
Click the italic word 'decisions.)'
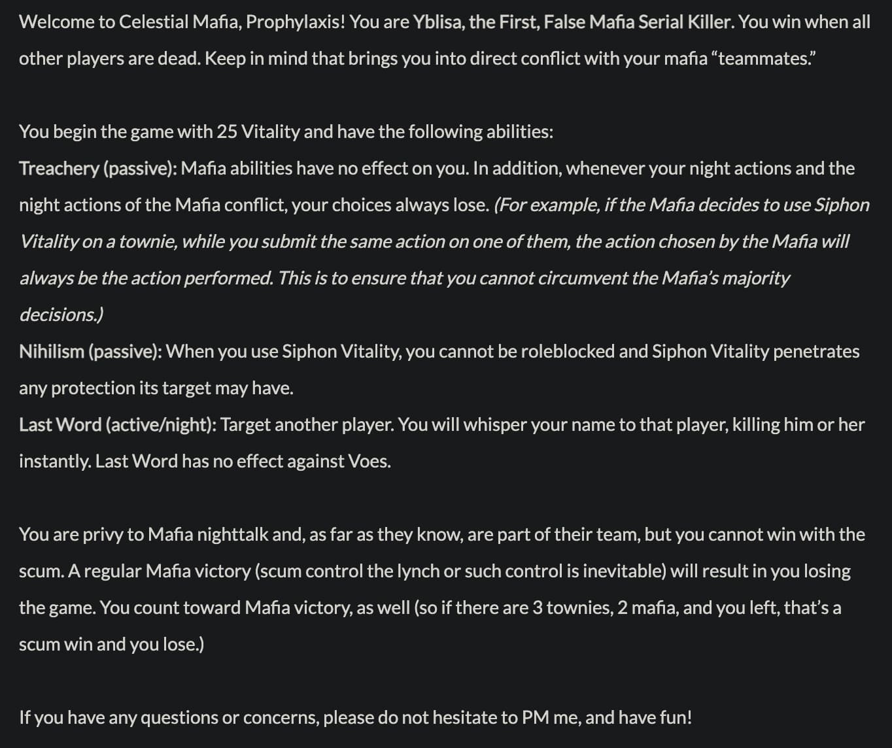61,315
